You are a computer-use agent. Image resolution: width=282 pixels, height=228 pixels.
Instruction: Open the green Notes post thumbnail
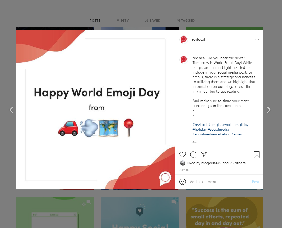[55, 212]
